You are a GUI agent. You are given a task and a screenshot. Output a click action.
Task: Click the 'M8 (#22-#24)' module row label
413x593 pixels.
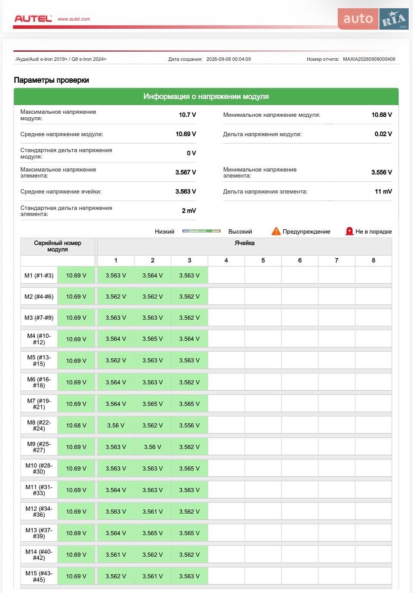click(39, 425)
